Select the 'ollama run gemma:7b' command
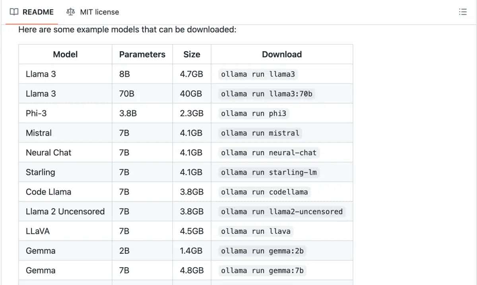477x285 pixels. point(262,271)
